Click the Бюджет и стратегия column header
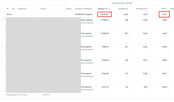Screen dimensions: 174x102 [x=84, y=9]
